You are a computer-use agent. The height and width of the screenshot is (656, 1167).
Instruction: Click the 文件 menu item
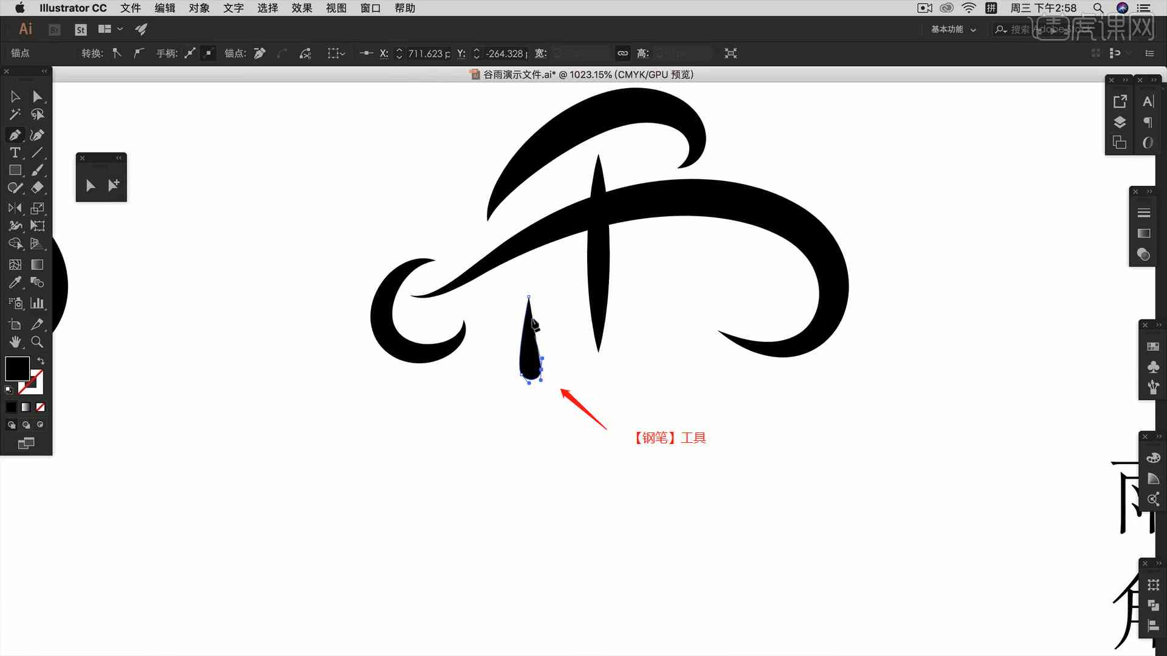click(133, 8)
